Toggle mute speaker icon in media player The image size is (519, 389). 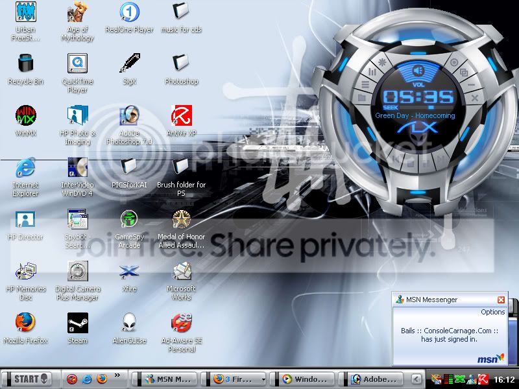(418, 71)
